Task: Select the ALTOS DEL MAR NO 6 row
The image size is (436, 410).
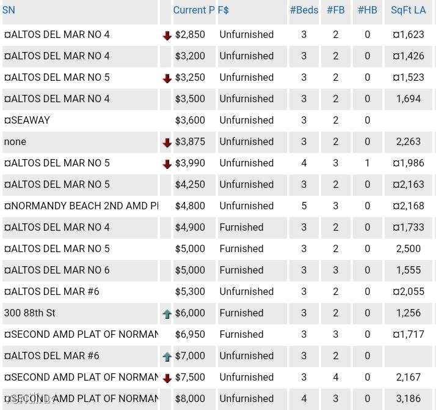Action: pos(218,270)
